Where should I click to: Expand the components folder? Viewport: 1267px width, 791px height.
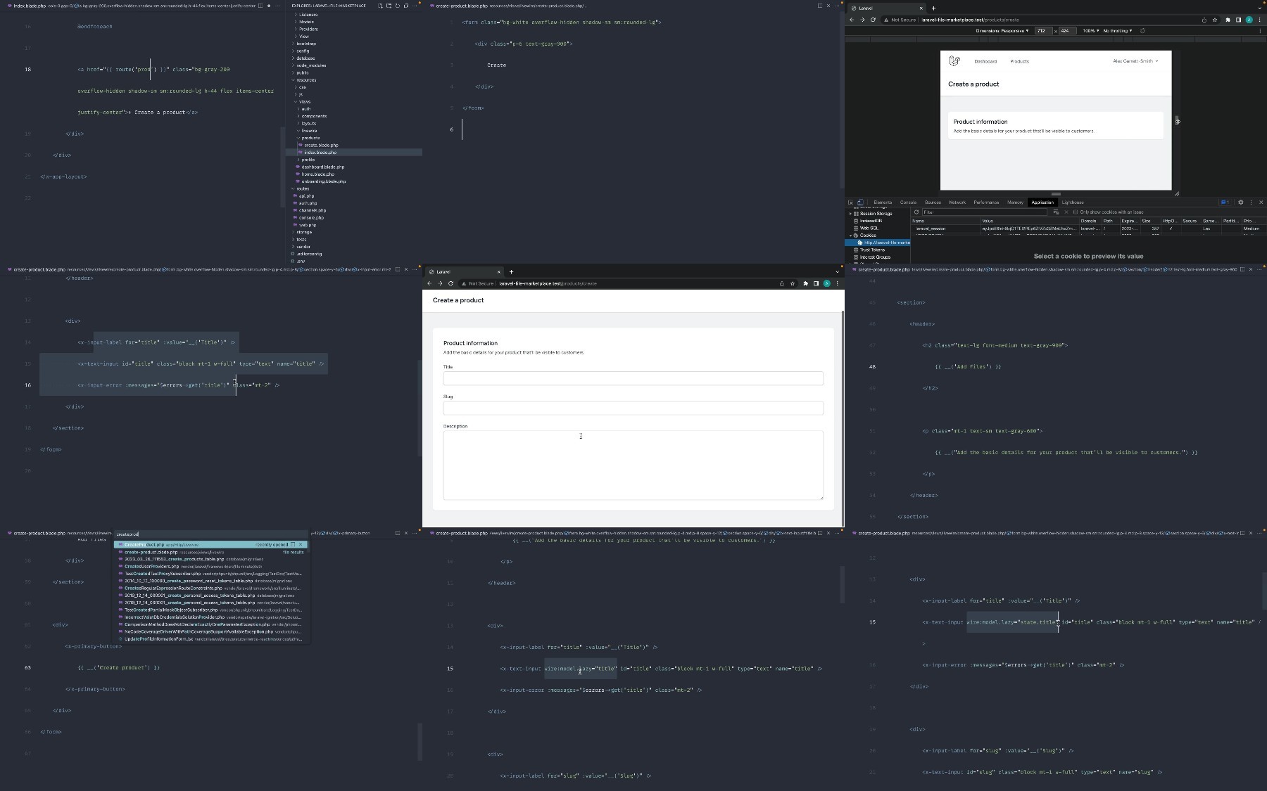[313, 116]
